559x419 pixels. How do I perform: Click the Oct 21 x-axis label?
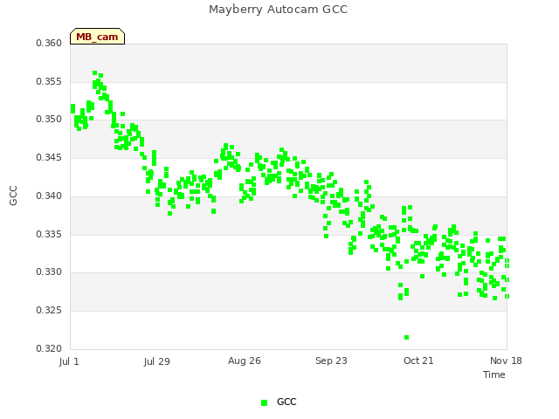pyautogui.click(x=418, y=361)
